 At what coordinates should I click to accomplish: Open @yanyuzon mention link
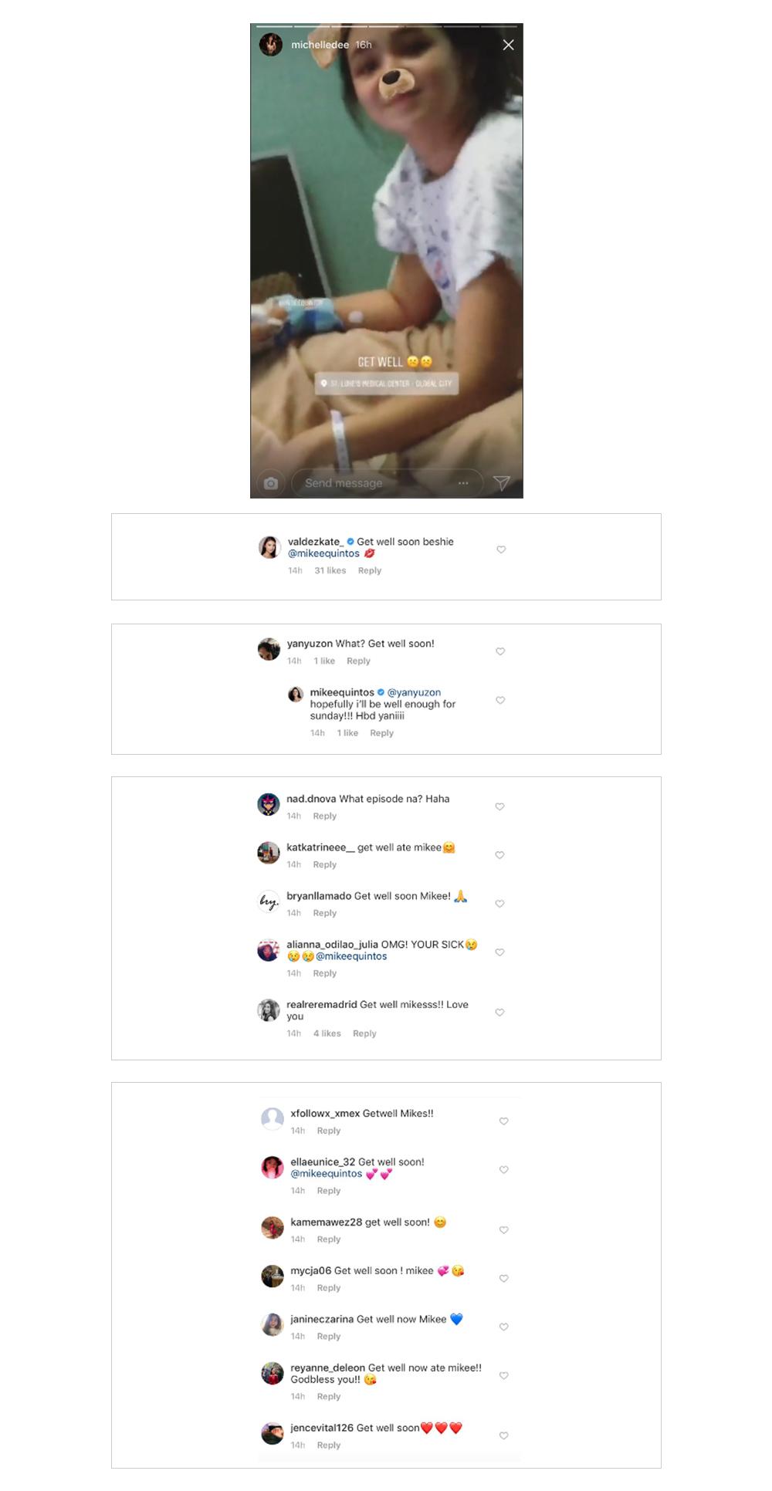click(x=414, y=692)
